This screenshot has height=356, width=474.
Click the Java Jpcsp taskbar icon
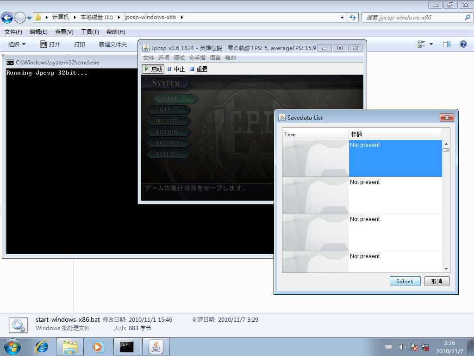coord(156,347)
